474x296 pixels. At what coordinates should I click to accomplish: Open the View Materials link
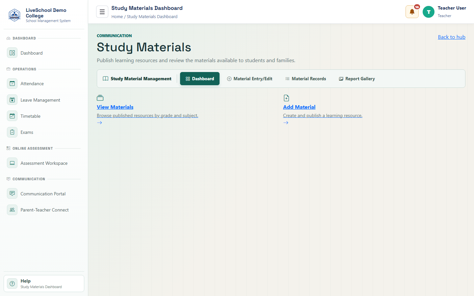coord(115,107)
